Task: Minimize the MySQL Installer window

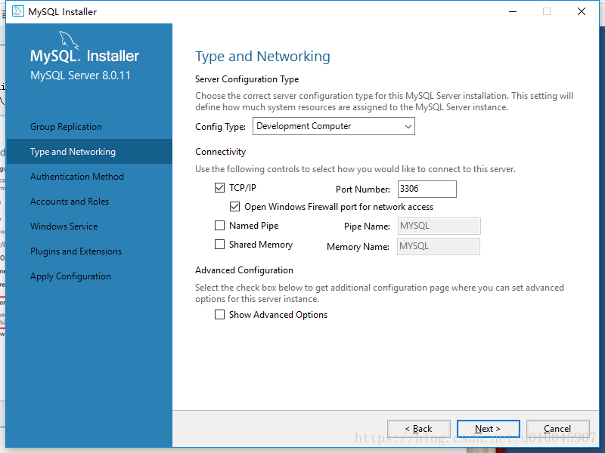Action: pyautogui.click(x=513, y=11)
